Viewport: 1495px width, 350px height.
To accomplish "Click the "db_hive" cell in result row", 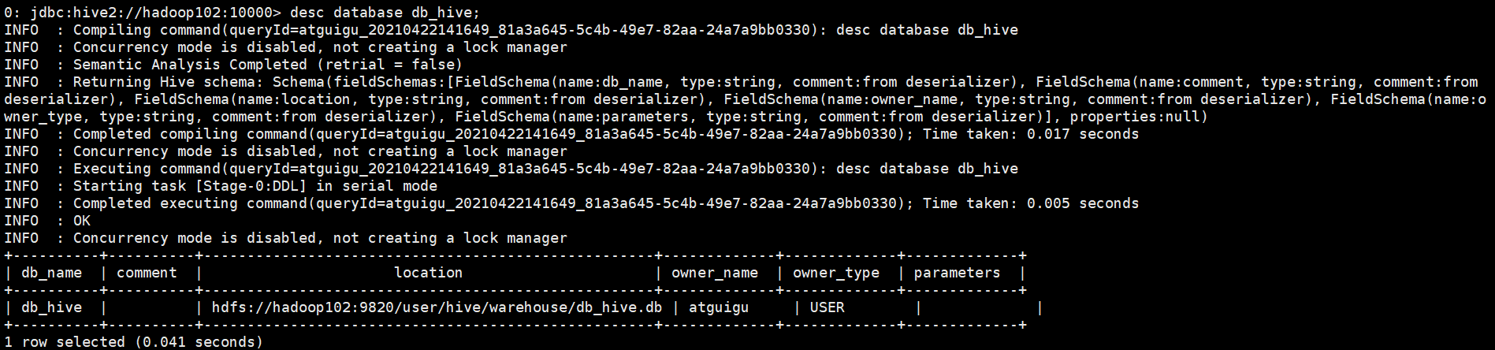I will click(52, 307).
